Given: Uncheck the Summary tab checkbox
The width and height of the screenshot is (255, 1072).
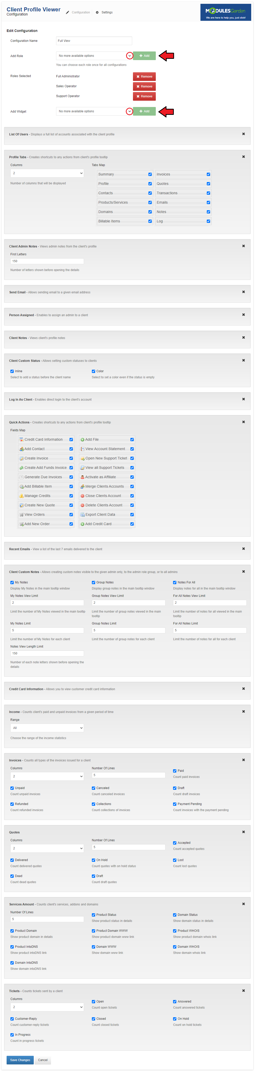Looking at the screenshot, I should point(150,174).
